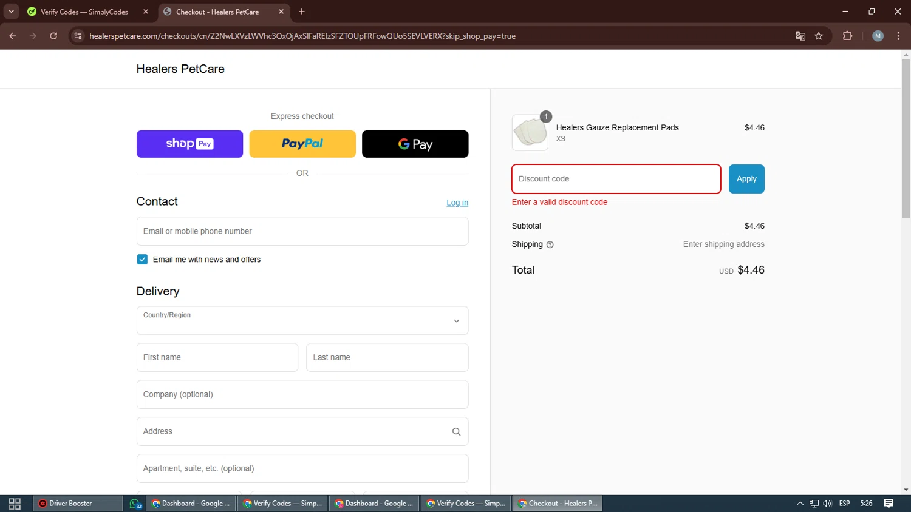This screenshot has height=512, width=911.
Task: Open the Chrome three-dot menu
Action: click(898, 36)
